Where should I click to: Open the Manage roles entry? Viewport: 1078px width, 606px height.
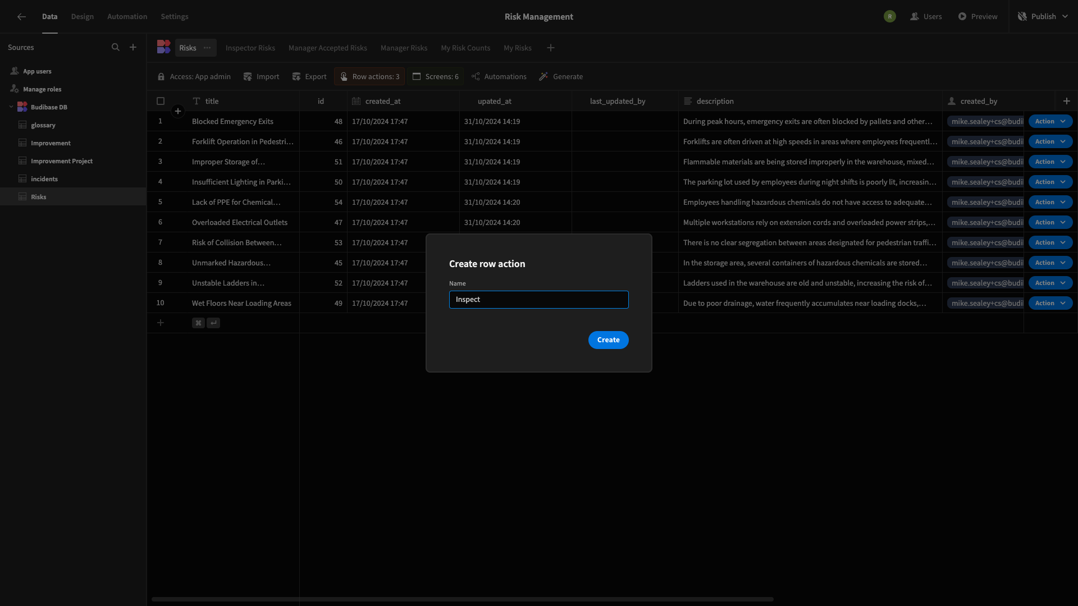point(73,89)
